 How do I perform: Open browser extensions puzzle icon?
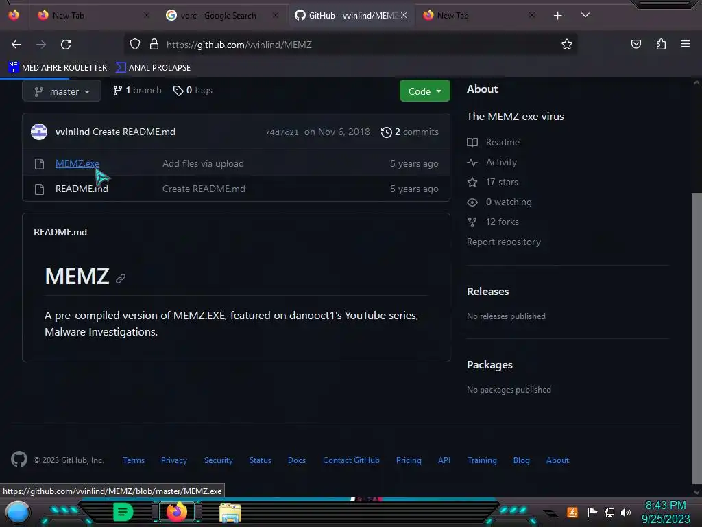point(661,44)
